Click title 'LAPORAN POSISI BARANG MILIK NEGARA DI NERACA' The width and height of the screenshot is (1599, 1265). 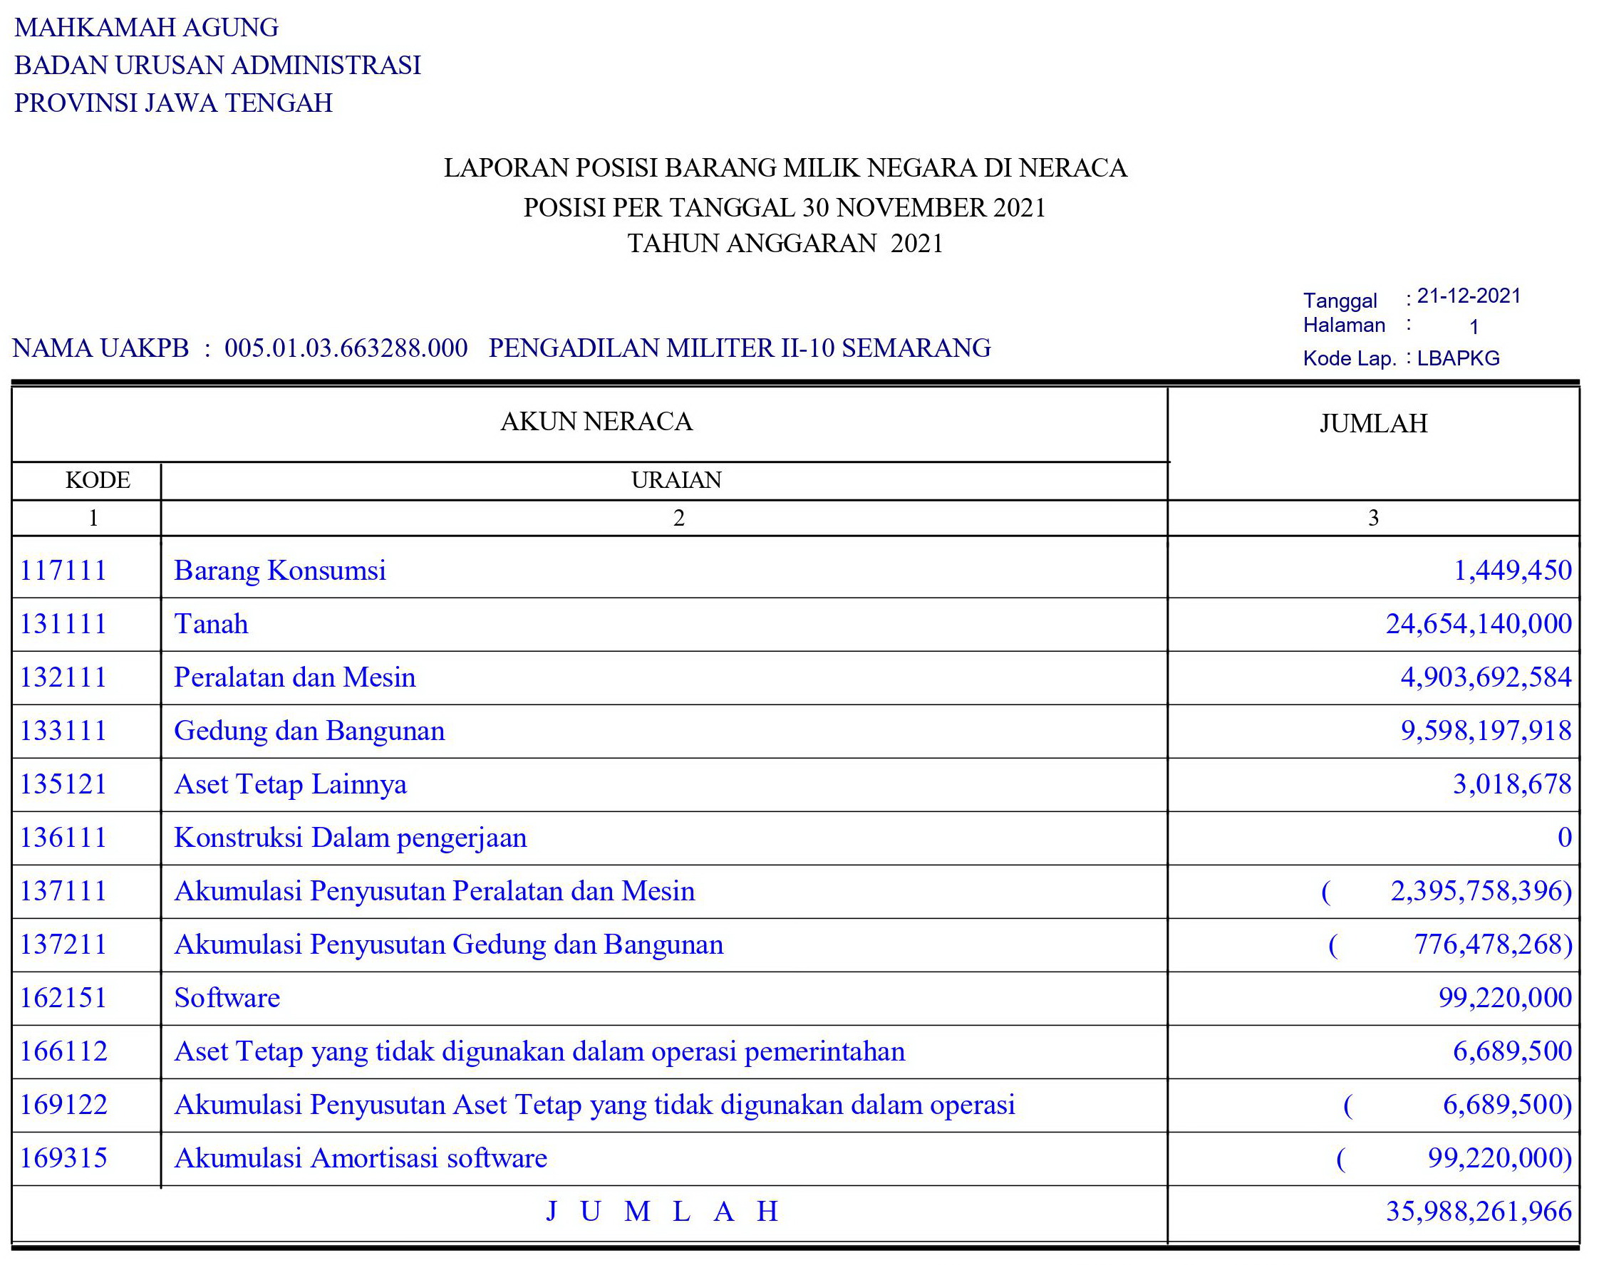coord(785,167)
